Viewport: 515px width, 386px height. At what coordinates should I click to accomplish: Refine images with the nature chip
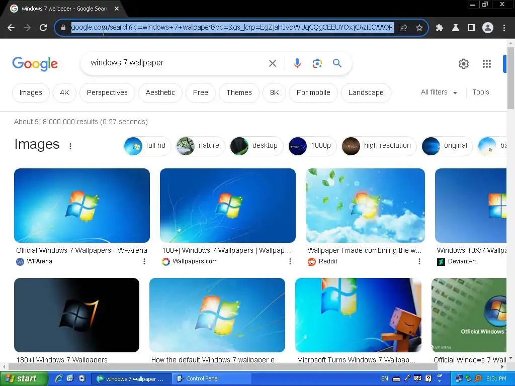[200, 146]
